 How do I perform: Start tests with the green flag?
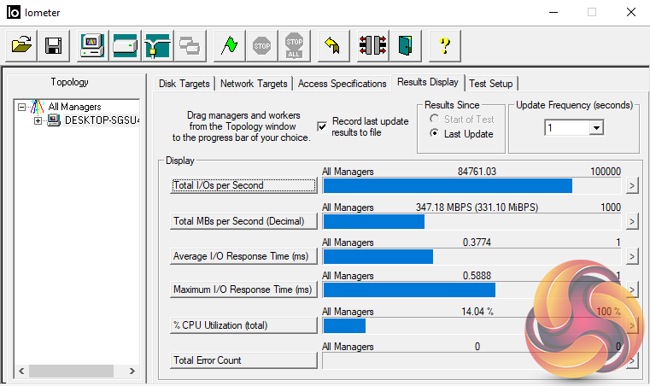tap(229, 45)
